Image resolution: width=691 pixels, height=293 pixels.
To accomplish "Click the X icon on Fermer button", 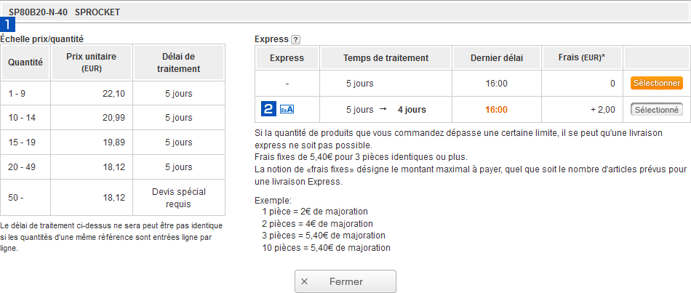I will coord(304,281).
